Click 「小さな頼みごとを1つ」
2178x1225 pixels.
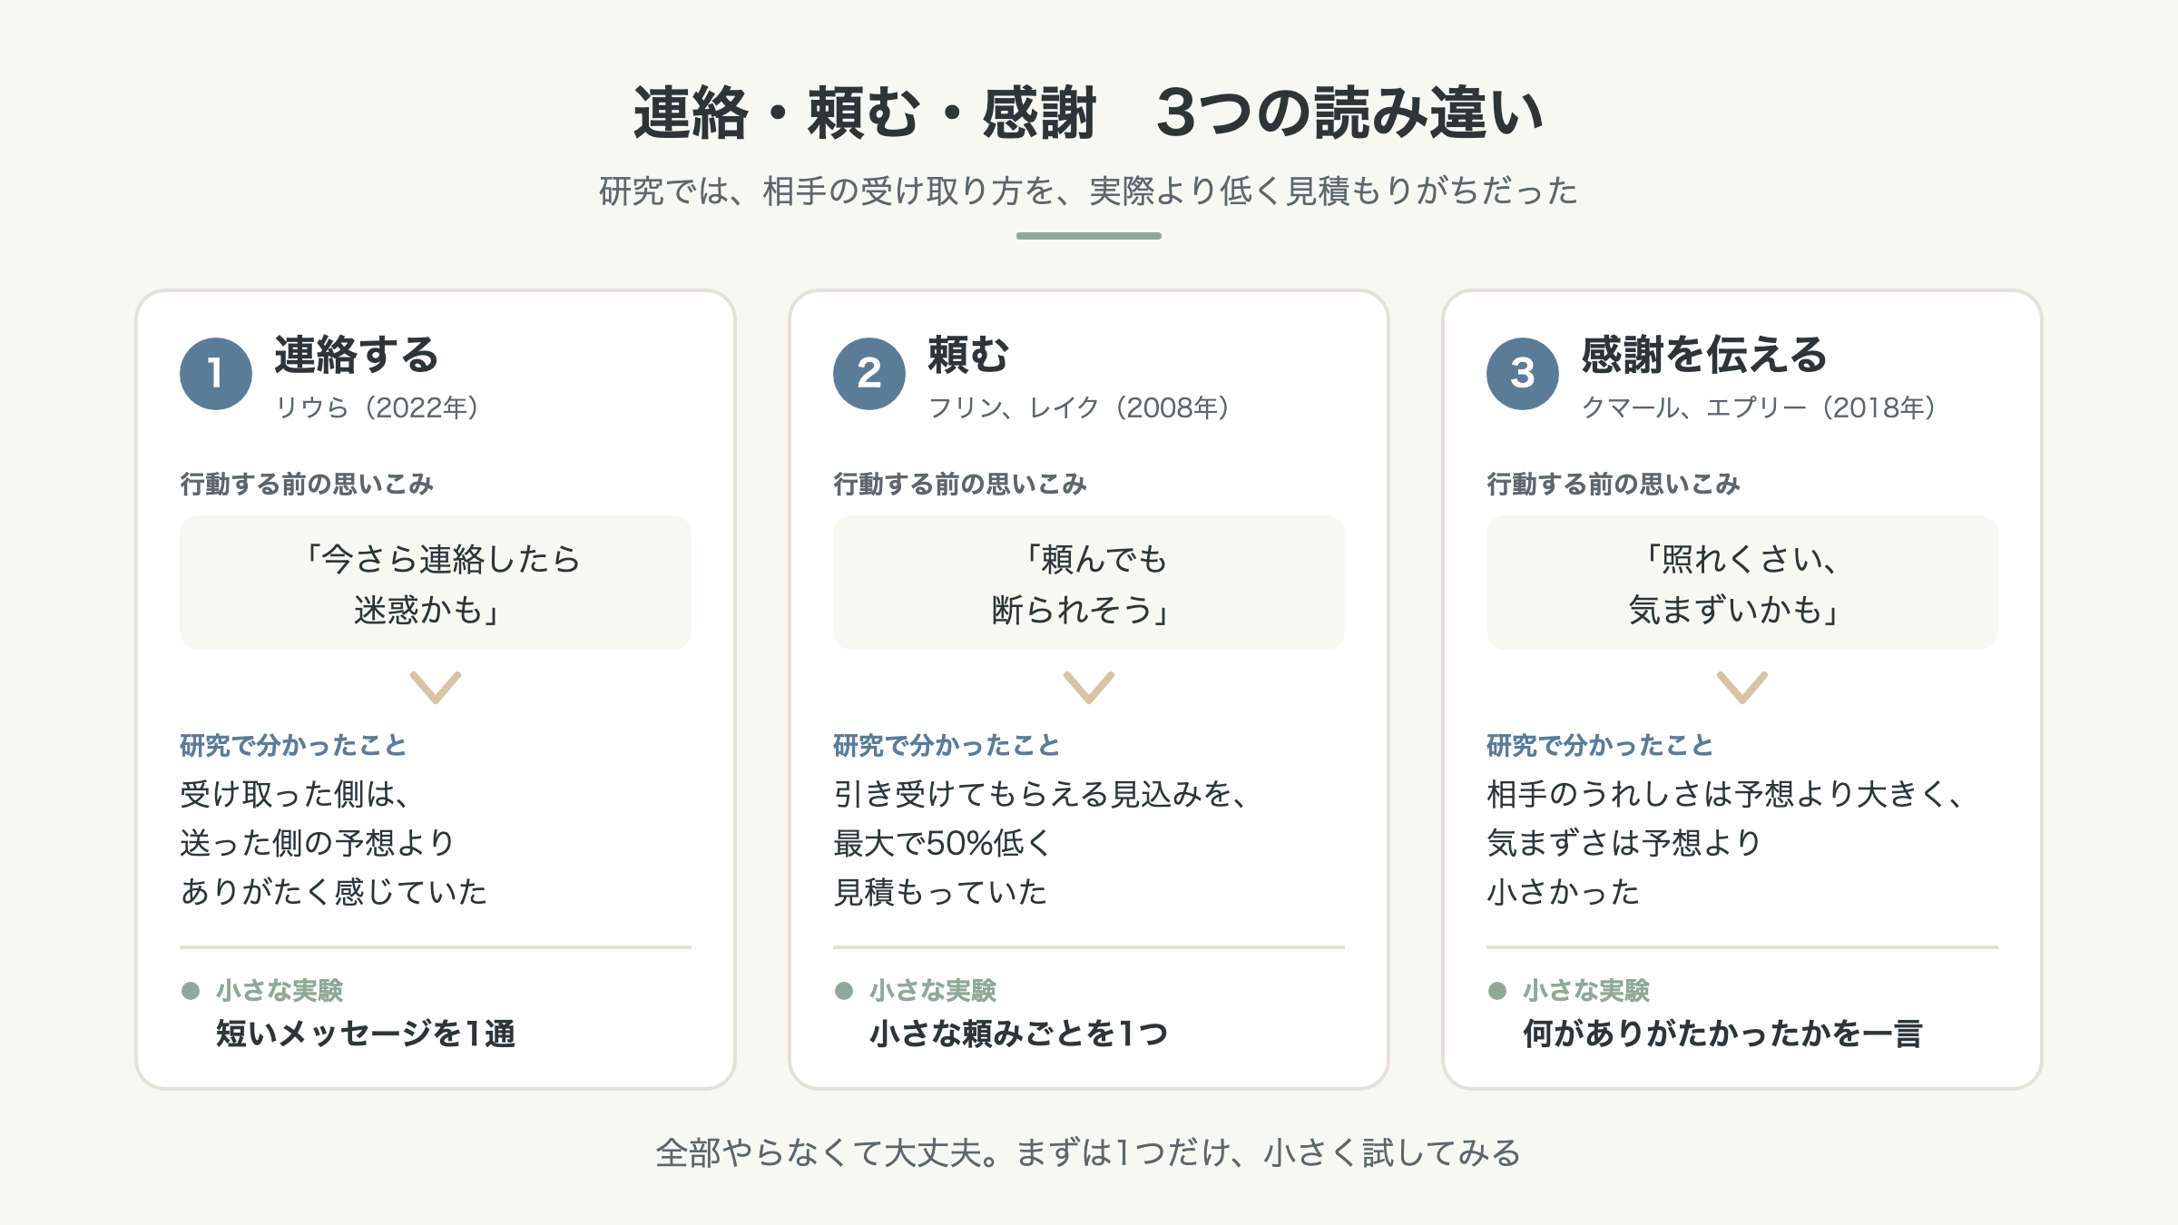[x=1019, y=1034]
